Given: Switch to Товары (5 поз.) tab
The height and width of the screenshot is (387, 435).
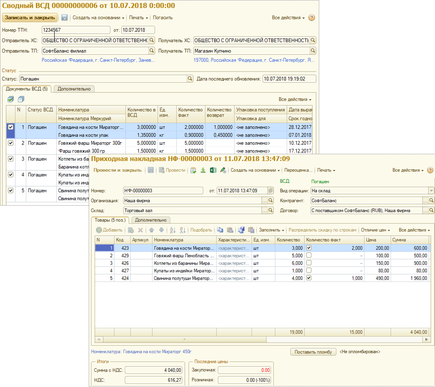Looking at the screenshot, I should [x=110, y=220].
